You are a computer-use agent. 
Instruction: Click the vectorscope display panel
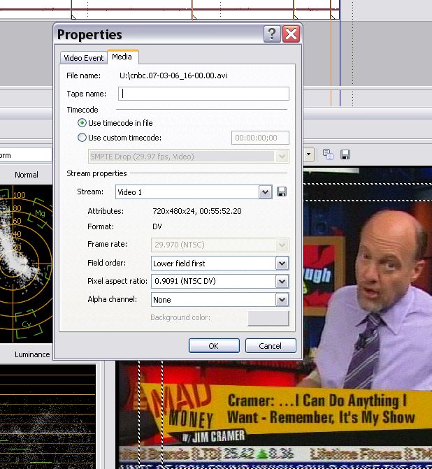[27, 264]
